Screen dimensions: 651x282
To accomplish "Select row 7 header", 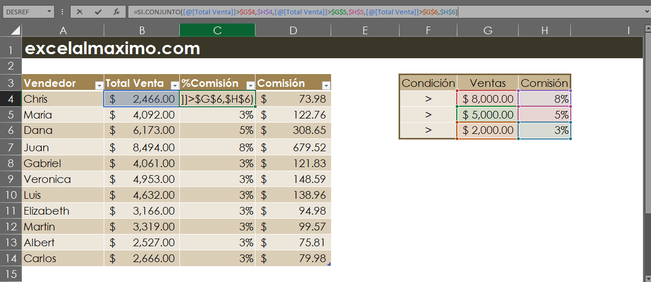I will (11, 148).
